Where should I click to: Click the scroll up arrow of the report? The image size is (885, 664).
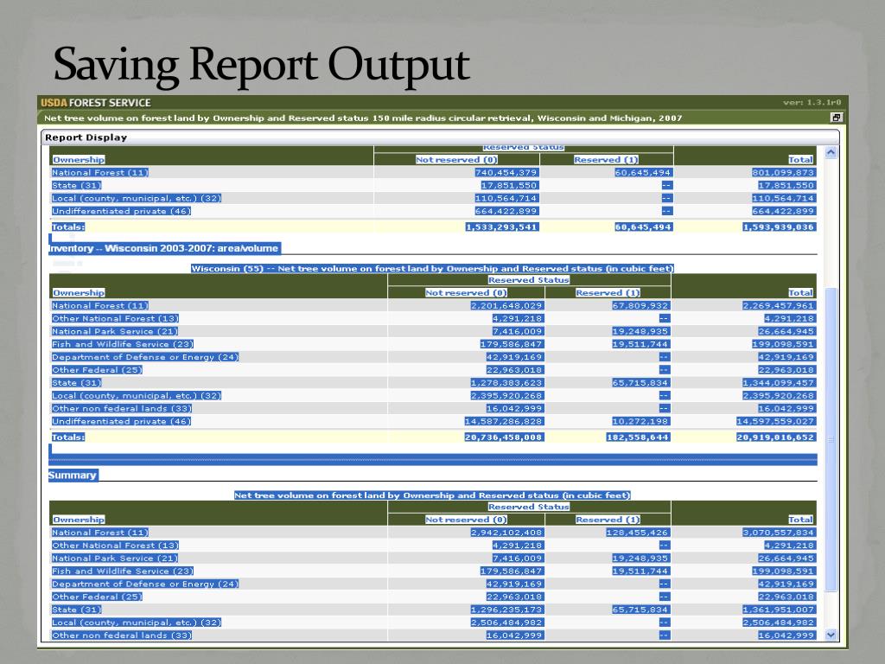[831, 152]
